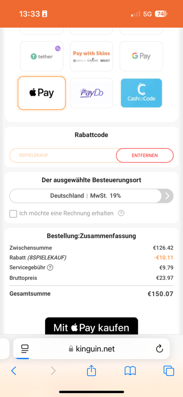Viewport: 183px width, 397px height.
Task: Tap the 8SPIELEKAUF discount code field
Action: click(63, 155)
